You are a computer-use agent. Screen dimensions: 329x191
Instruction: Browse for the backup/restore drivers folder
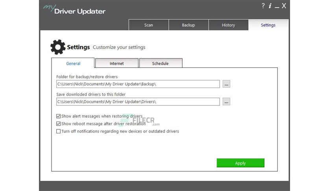tap(226, 84)
